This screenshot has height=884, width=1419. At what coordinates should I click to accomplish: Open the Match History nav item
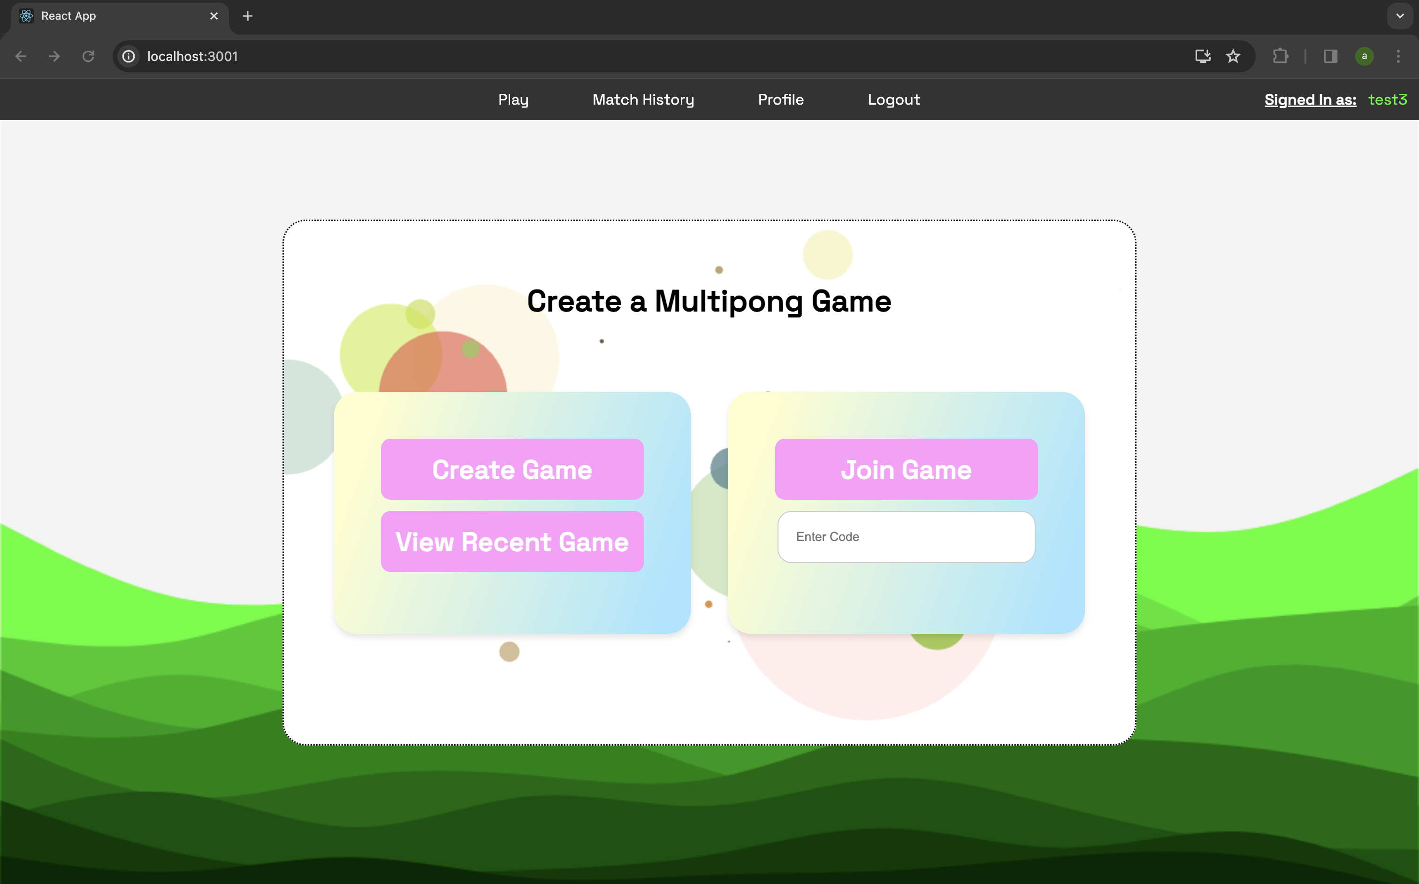[x=643, y=99]
